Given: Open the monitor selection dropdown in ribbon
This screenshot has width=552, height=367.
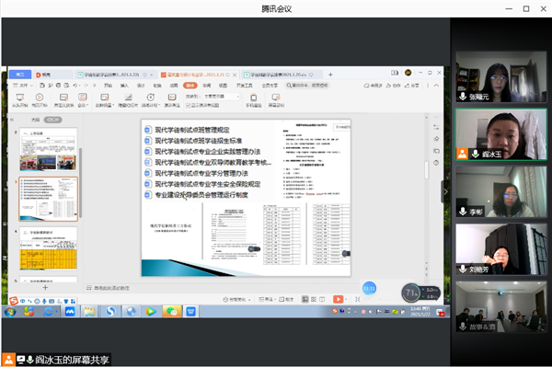Looking at the screenshot, I should [x=222, y=97].
